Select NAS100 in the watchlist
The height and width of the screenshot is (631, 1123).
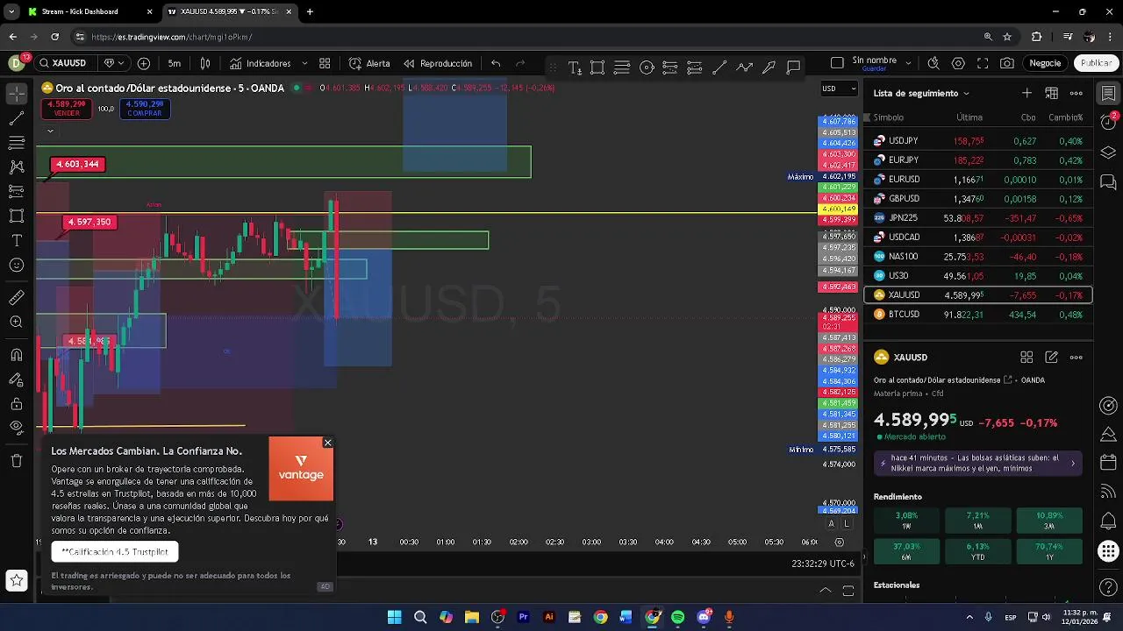pos(978,256)
